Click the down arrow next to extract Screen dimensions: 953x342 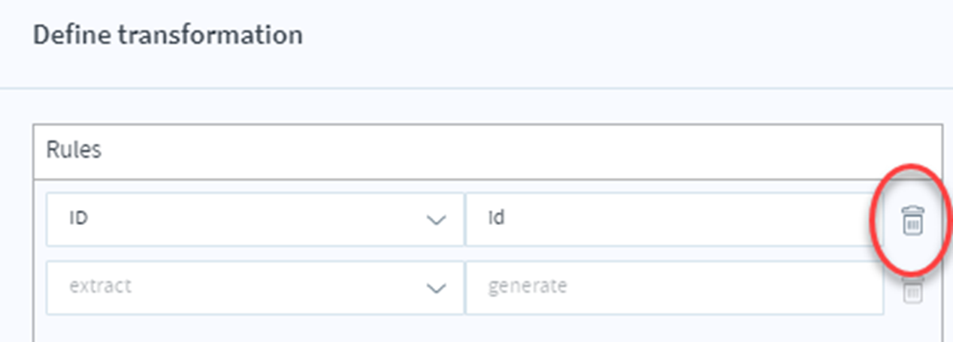pos(436,288)
